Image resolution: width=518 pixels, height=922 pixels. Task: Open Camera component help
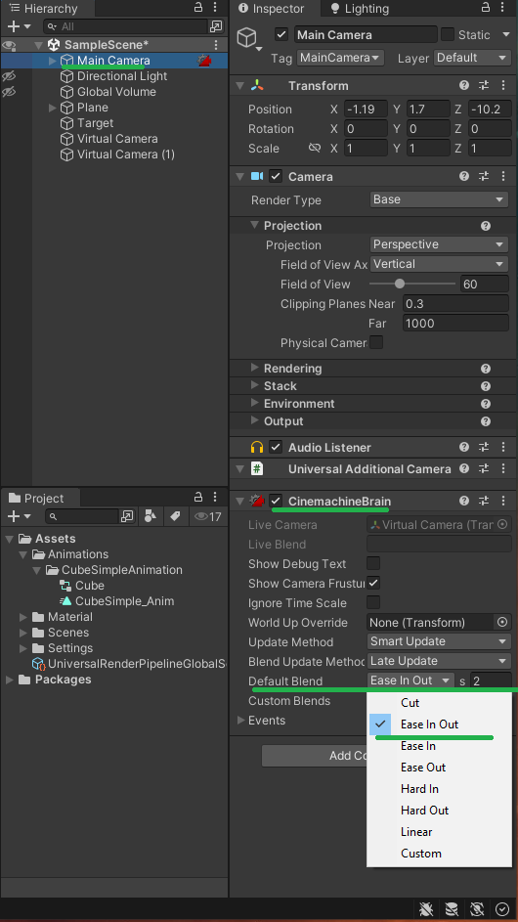464,176
